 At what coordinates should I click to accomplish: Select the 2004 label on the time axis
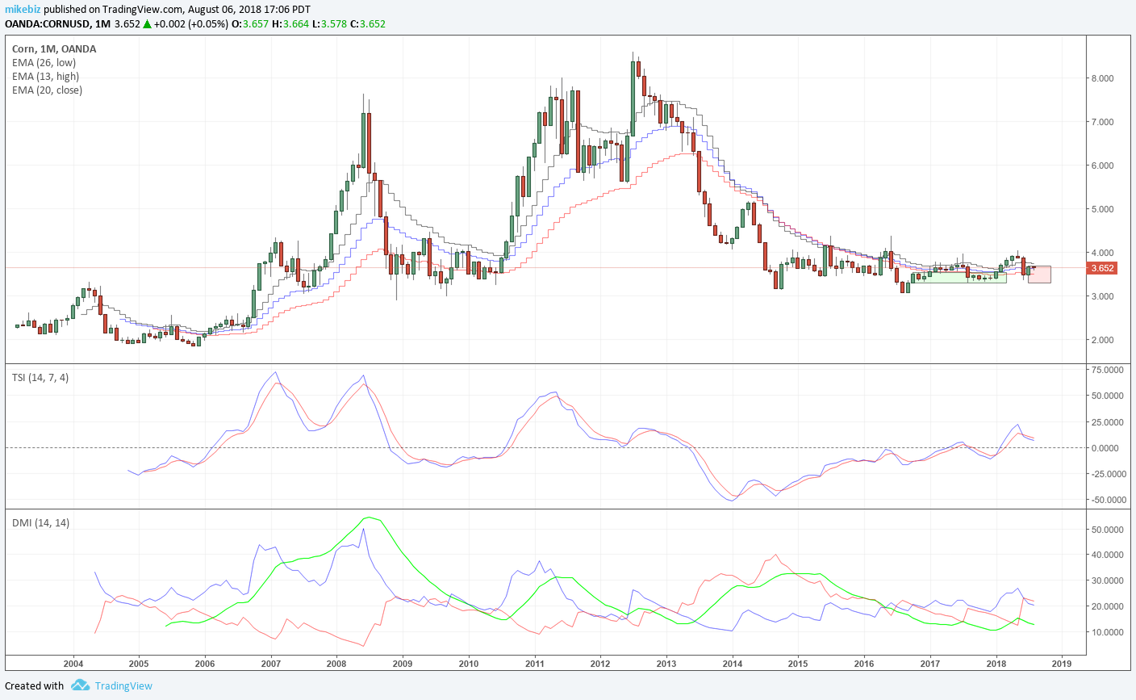click(73, 664)
